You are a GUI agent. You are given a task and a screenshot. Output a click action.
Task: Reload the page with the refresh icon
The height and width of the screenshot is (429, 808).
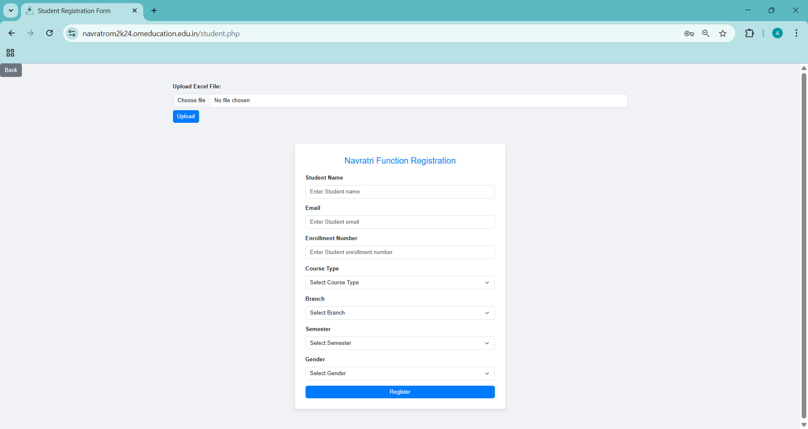point(50,33)
